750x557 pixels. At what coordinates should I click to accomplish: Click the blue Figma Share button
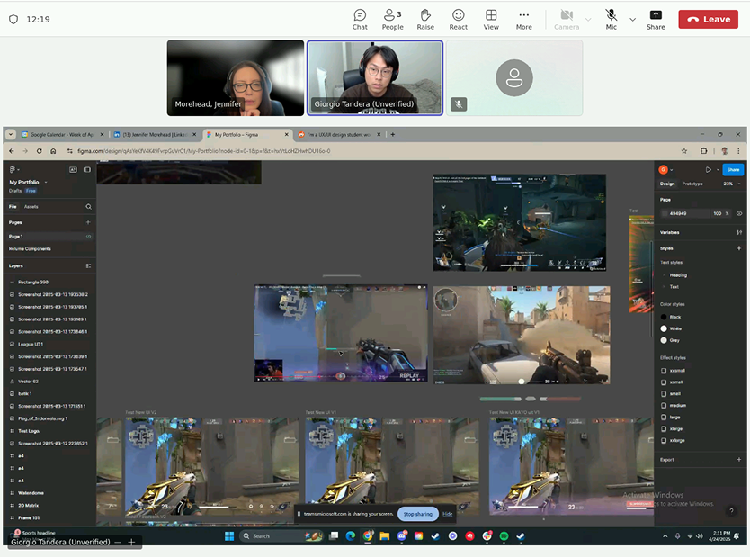(x=733, y=169)
